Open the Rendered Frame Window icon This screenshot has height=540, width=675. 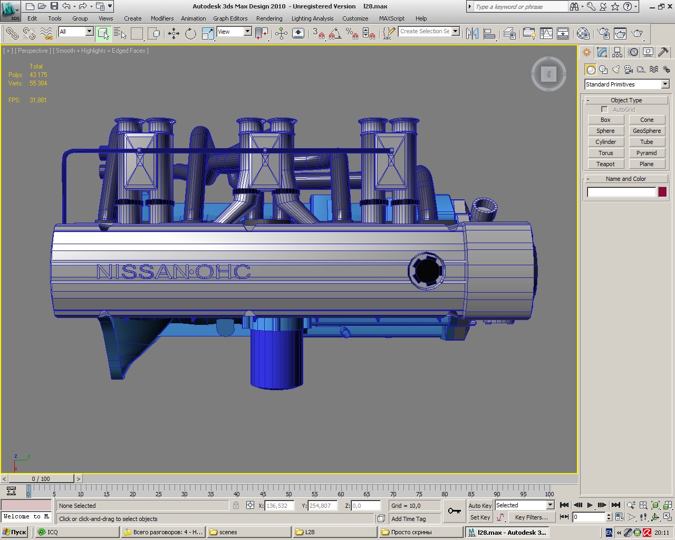[x=620, y=34]
